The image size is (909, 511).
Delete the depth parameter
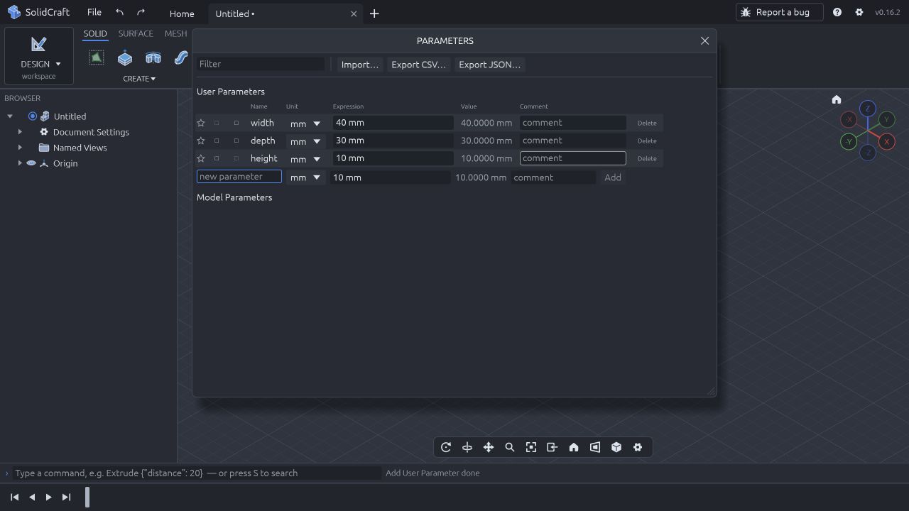click(647, 141)
